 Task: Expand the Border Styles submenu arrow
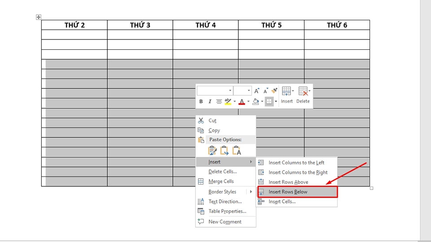(251, 192)
